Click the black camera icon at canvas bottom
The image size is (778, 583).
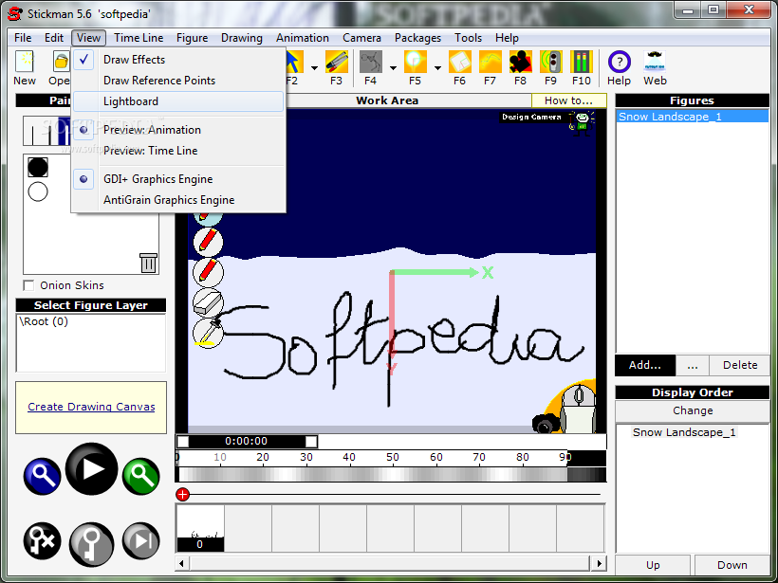(x=546, y=425)
